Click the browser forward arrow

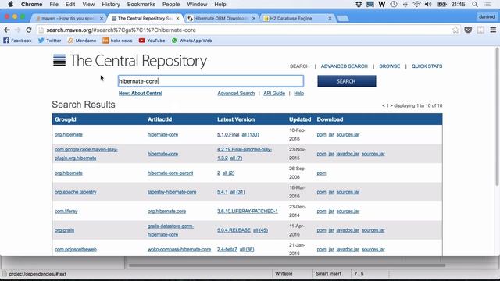[17, 30]
